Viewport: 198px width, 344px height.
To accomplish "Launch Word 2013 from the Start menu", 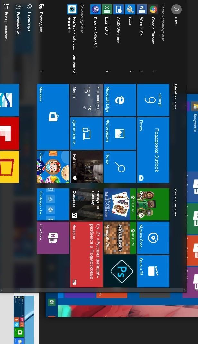I will (141, 20).
